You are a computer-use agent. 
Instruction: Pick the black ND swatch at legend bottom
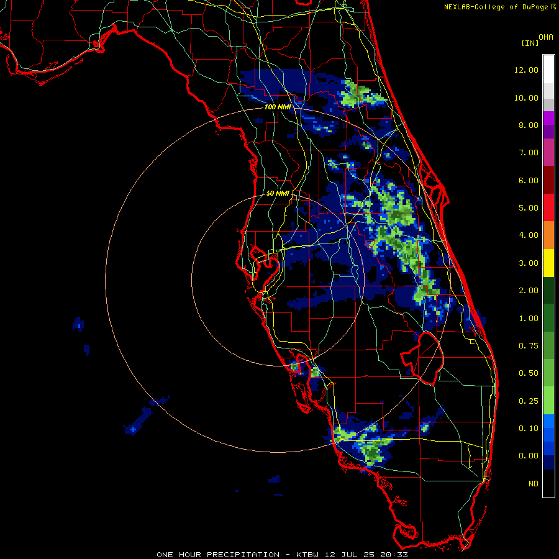[x=548, y=483]
